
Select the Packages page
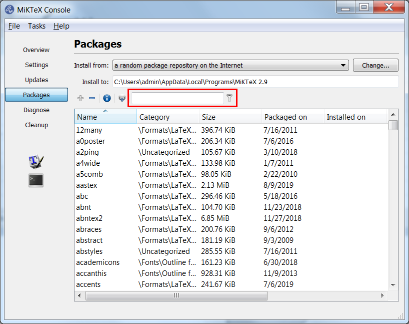point(36,95)
